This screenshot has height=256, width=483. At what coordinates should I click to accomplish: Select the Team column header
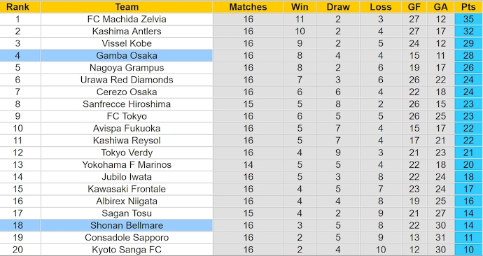point(127,7)
